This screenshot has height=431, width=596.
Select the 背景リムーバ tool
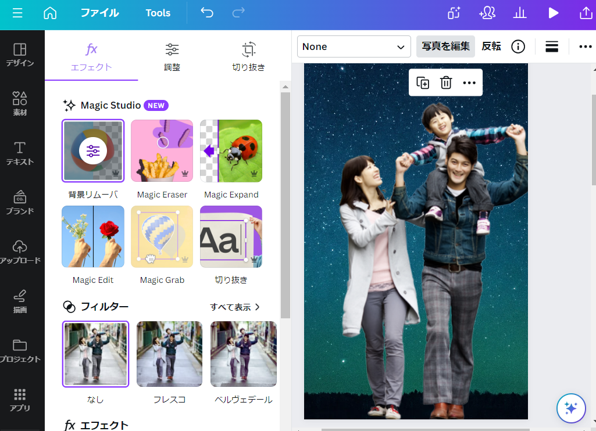tap(93, 151)
